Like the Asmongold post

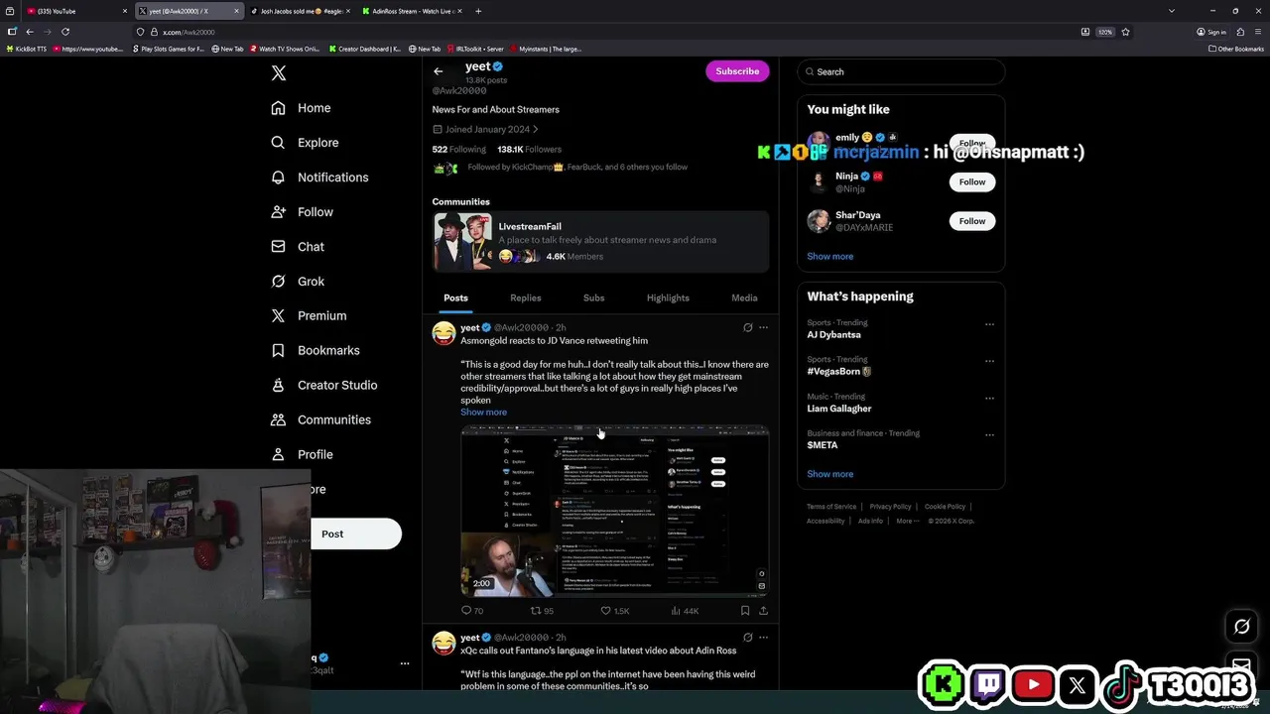pos(606,611)
